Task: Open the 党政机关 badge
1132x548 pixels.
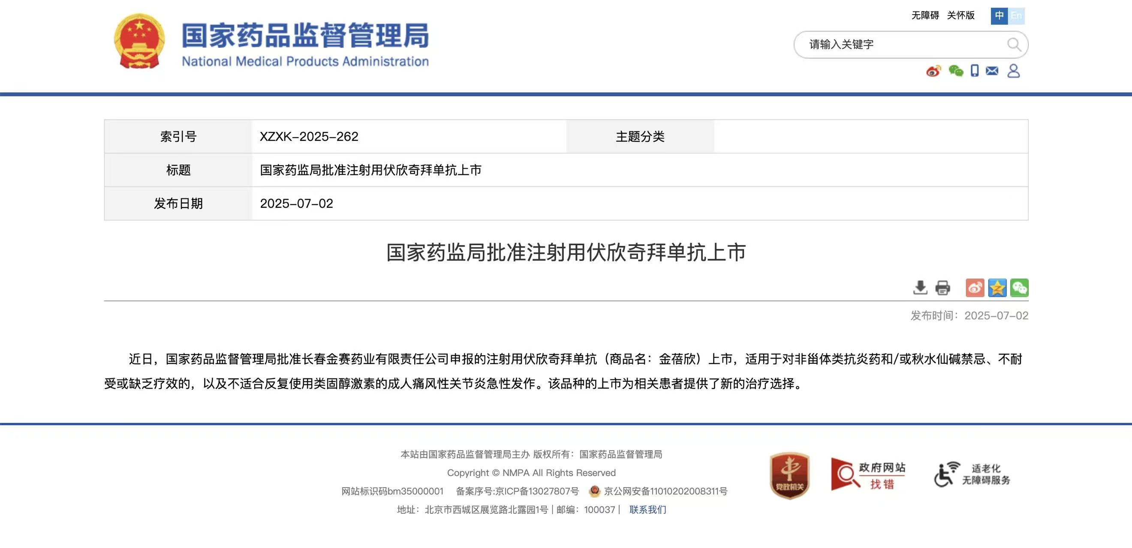Action: (789, 476)
